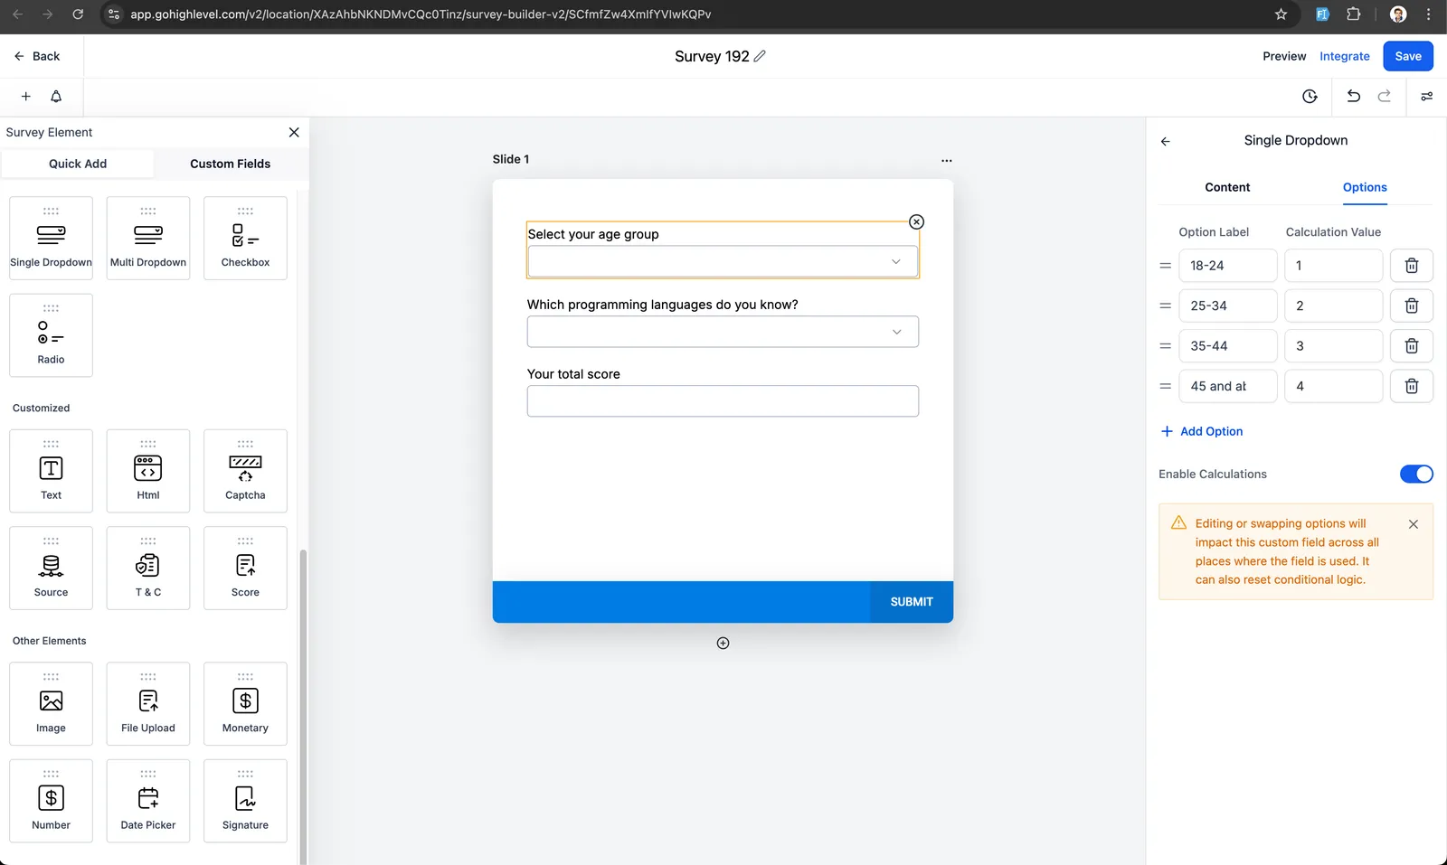Image resolution: width=1447 pixels, height=865 pixels.
Task: Edit the calculation value for 25-34
Action: tap(1333, 306)
